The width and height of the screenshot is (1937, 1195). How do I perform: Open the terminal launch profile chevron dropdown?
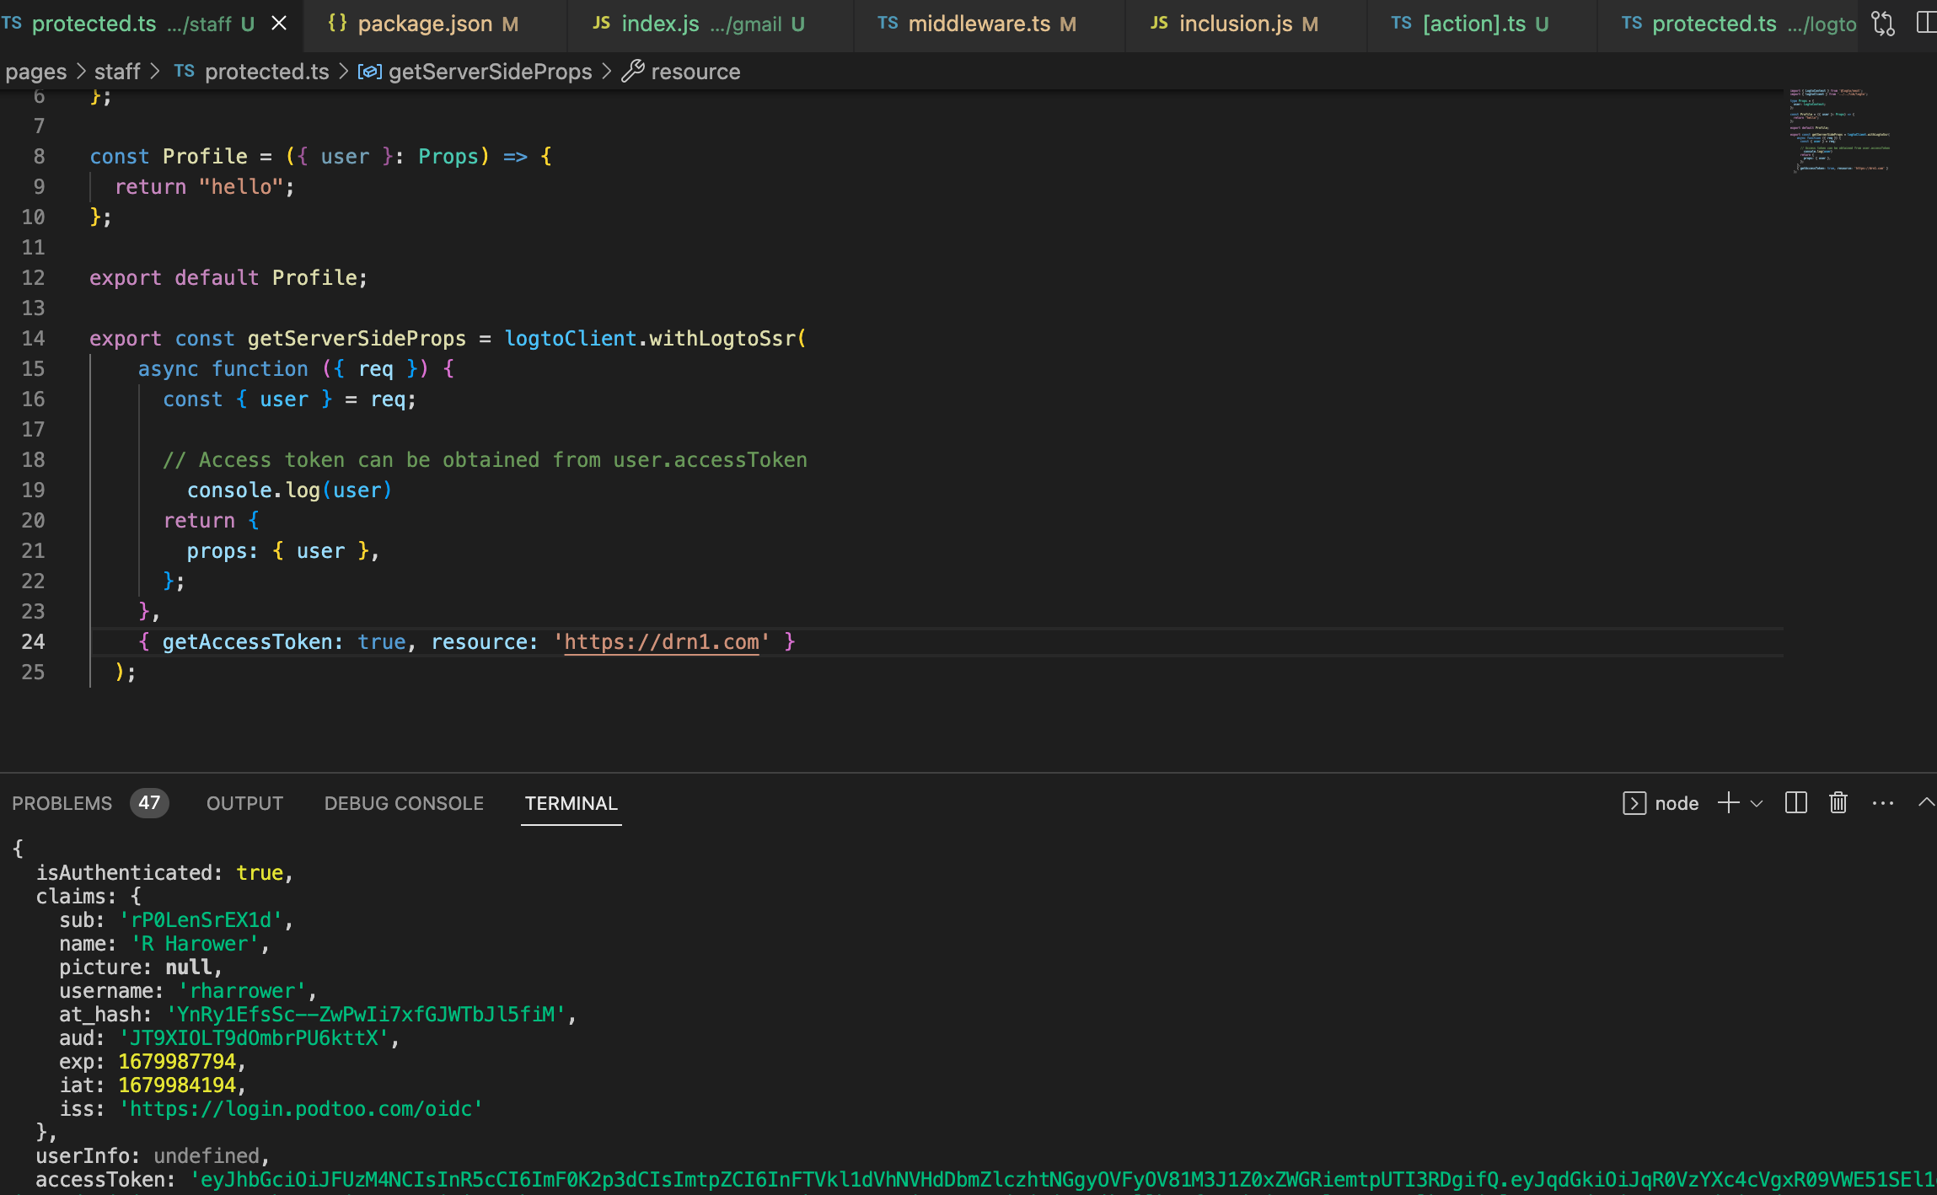pos(1755,803)
